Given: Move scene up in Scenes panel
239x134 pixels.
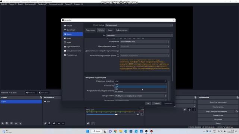Looking at the screenshot, I should [16, 123].
